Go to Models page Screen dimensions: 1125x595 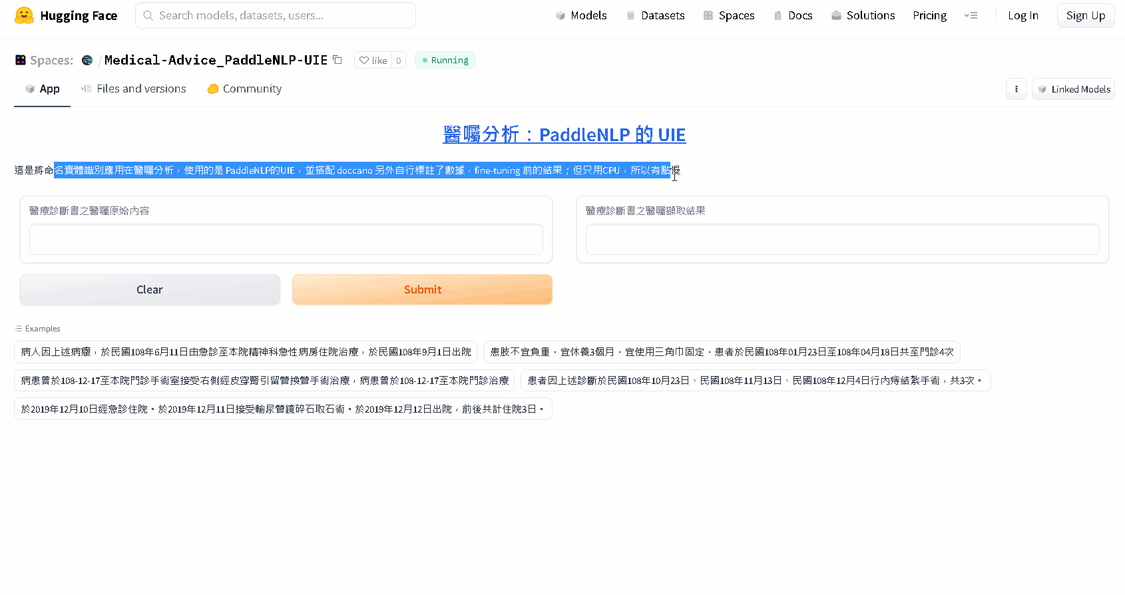(x=581, y=15)
